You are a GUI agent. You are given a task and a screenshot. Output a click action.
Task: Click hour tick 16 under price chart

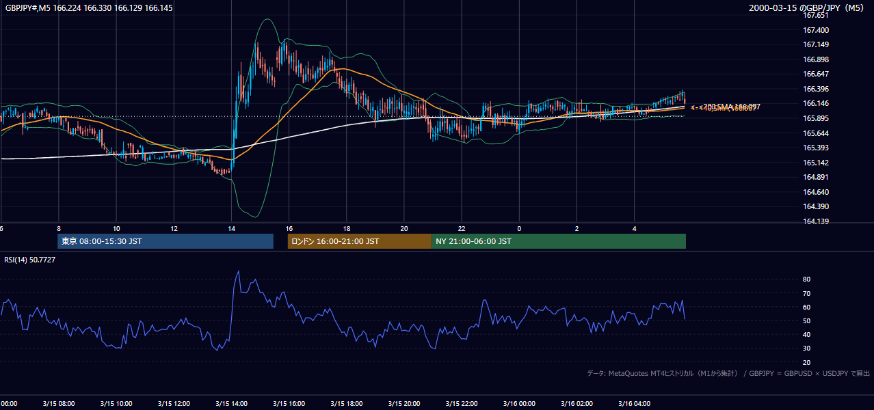tap(289, 228)
